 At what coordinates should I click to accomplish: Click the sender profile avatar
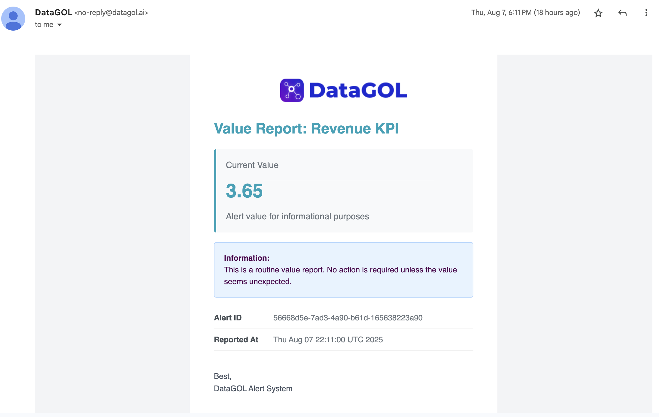pyautogui.click(x=13, y=19)
